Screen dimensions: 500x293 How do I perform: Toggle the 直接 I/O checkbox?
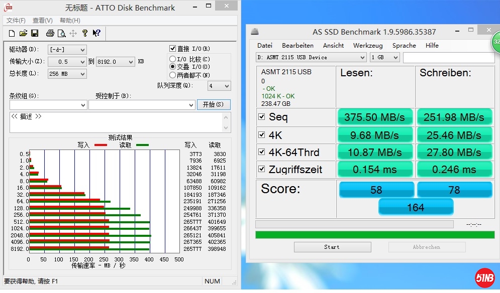(x=173, y=49)
